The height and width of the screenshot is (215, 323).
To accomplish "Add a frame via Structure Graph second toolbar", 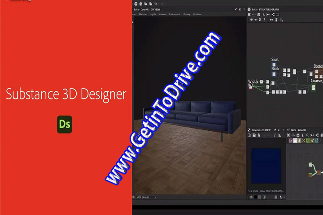I will [260, 20].
